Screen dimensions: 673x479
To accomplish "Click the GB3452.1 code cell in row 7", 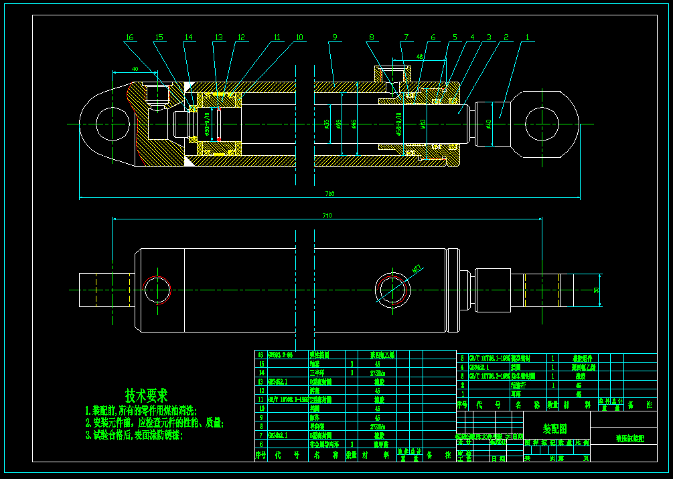I will point(287,436).
